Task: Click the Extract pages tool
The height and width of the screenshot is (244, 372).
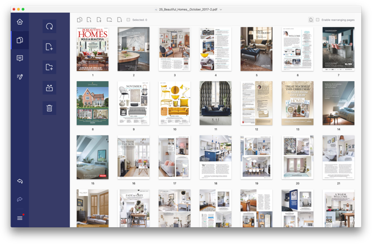Action: coord(49,88)
